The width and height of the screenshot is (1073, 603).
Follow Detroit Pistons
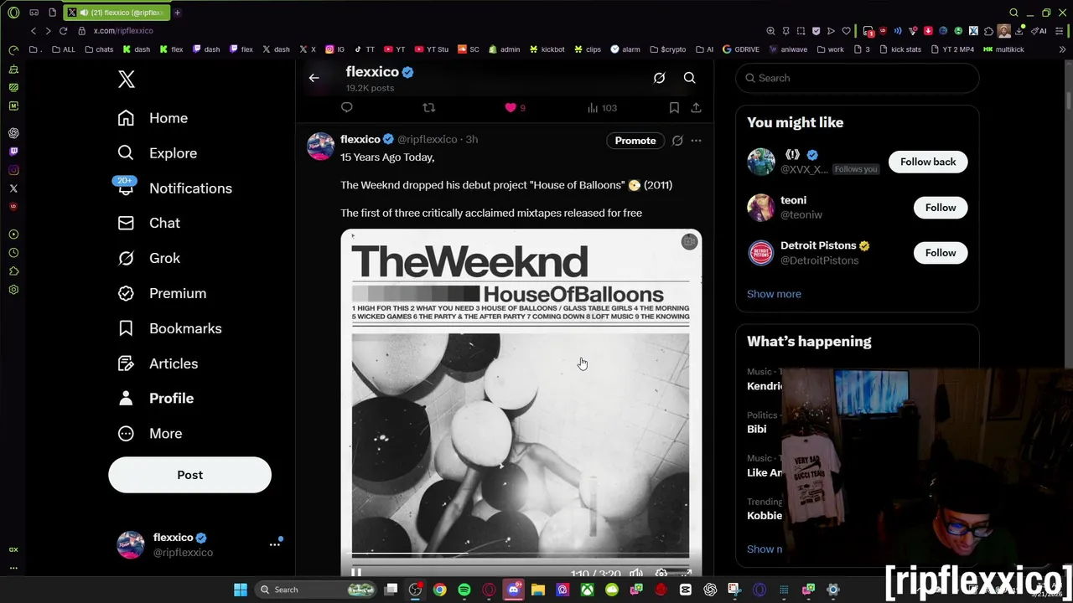941,253
